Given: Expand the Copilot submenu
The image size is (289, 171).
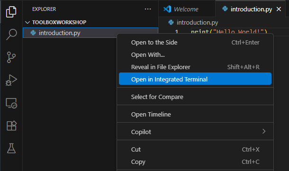Looking at the screenshot, I should coord(195,132).
